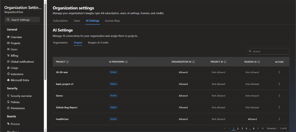Go to page 4 of the table
The image size is (296, 132).
pos(246,129)
